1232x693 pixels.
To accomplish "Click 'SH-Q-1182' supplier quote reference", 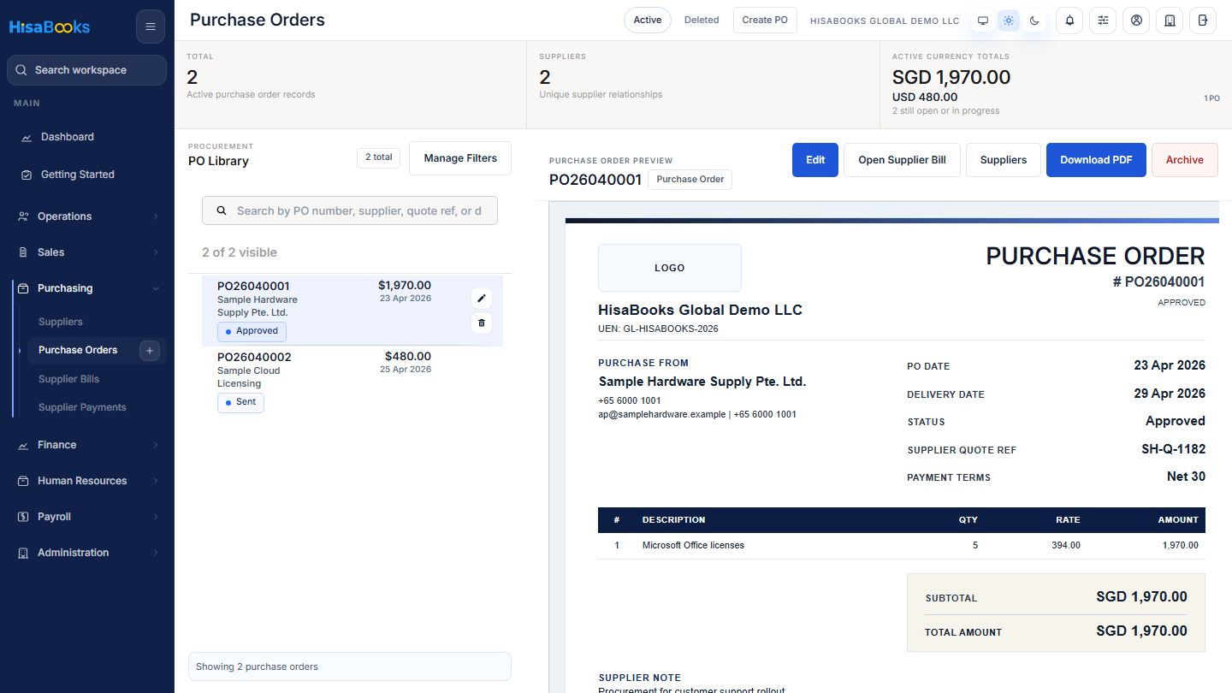I will [1173, 449].
